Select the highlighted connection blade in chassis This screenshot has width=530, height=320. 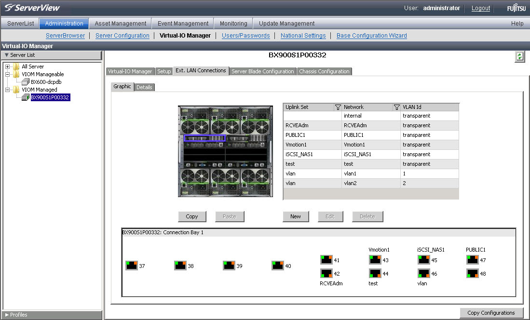click(x=204, y=138)
